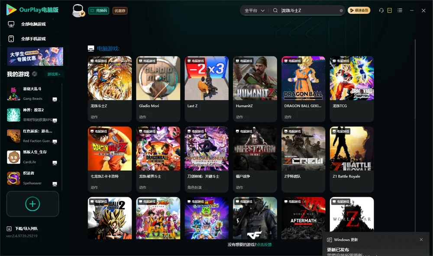Open the 龙珠TCG game card
The height and width of the screenshot is (256, 433).
[352, 89]
